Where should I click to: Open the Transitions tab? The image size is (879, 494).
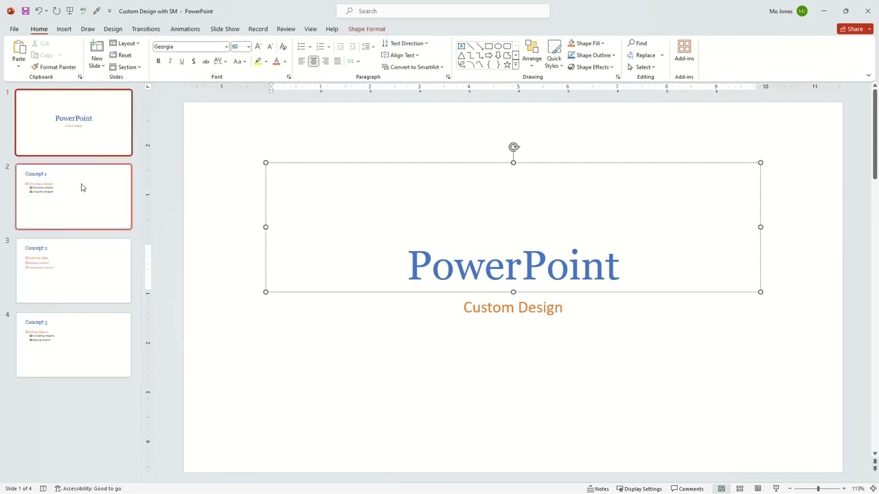146,29
